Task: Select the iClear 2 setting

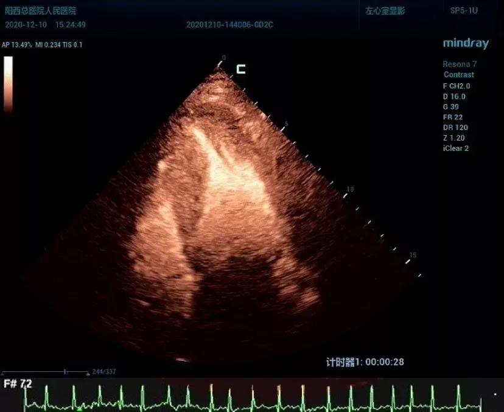Action: [x=456, y=148]
